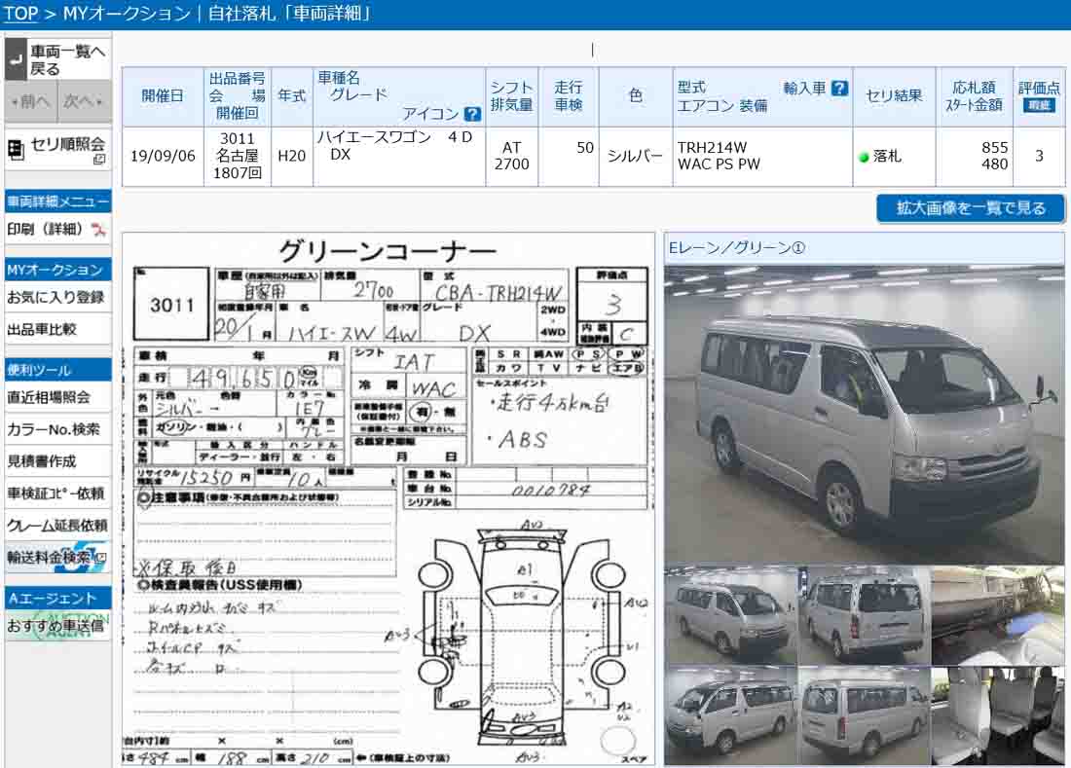Open 車検証コピー依頼 menu item
Viewport: 1071px width, 768px height.
[x=58, y=493]
